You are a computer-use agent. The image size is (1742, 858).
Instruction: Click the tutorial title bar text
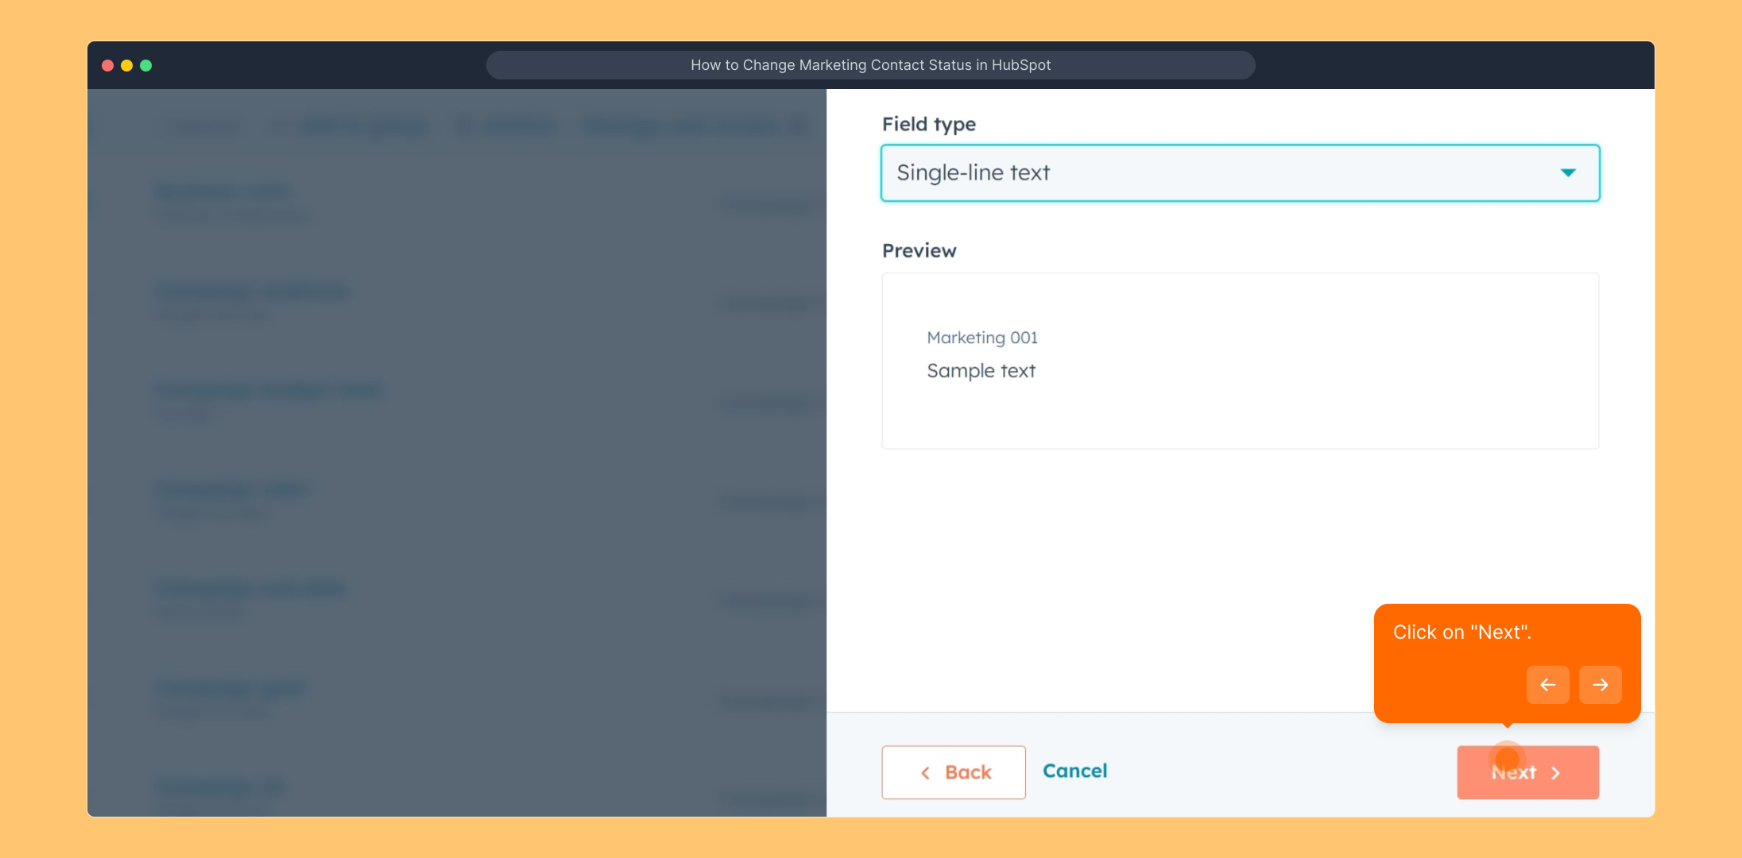pos(870,65)
